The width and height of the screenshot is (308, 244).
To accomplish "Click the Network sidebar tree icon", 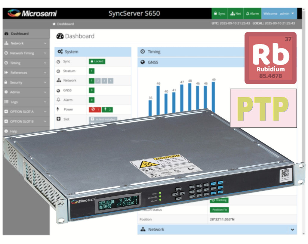I will [6, 43].
